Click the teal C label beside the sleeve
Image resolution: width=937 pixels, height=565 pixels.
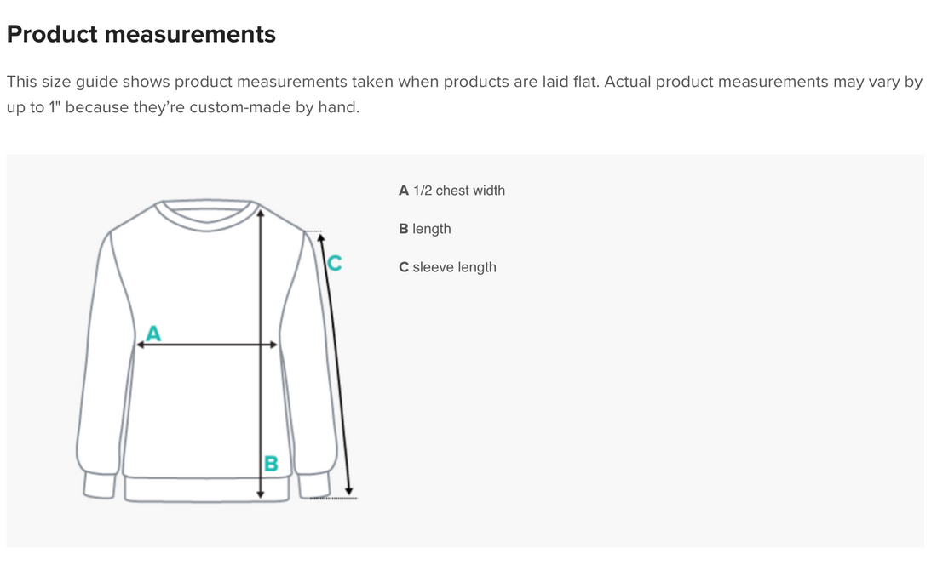point(335,264)
